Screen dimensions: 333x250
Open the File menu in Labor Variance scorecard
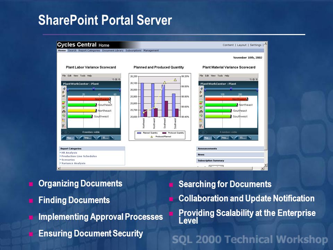[64, 76]
